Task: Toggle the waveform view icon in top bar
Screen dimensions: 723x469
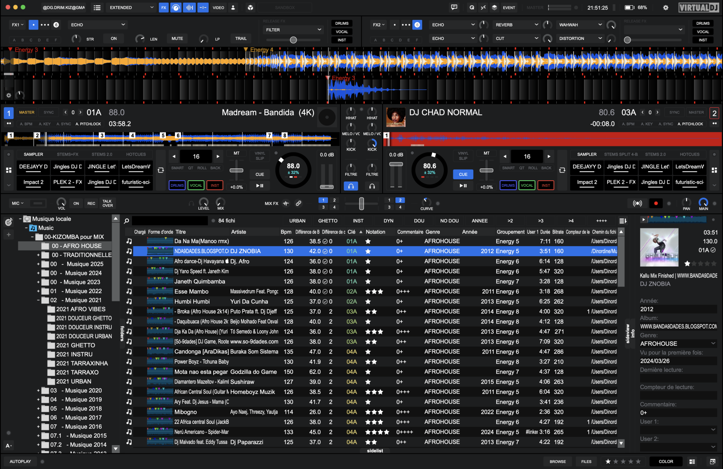Action: 189,7
